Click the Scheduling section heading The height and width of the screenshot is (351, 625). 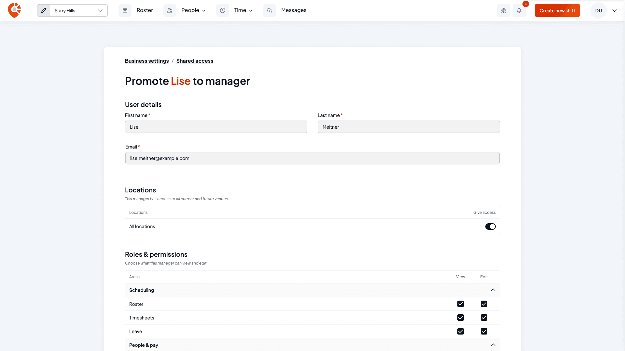click(142, 290)
